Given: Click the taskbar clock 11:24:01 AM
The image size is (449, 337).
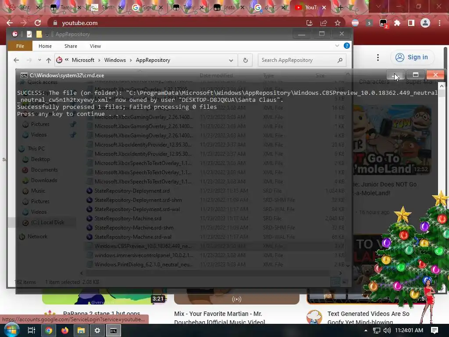Looking at the screenshot, I should (409, 330).
